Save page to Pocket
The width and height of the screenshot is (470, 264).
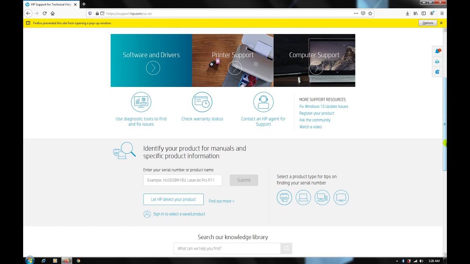tap(363, 14)
